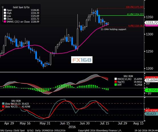Click the May 16 date label

tap(25, 123)
